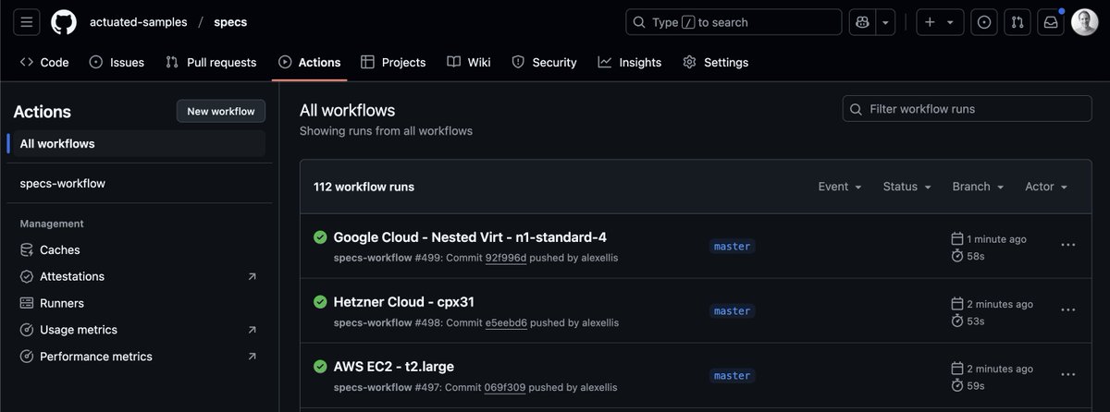This screenshot has width=1110, height=412.
Task: Open Hetzner Cloud cpx31 run
Action: tap(403, 302)
